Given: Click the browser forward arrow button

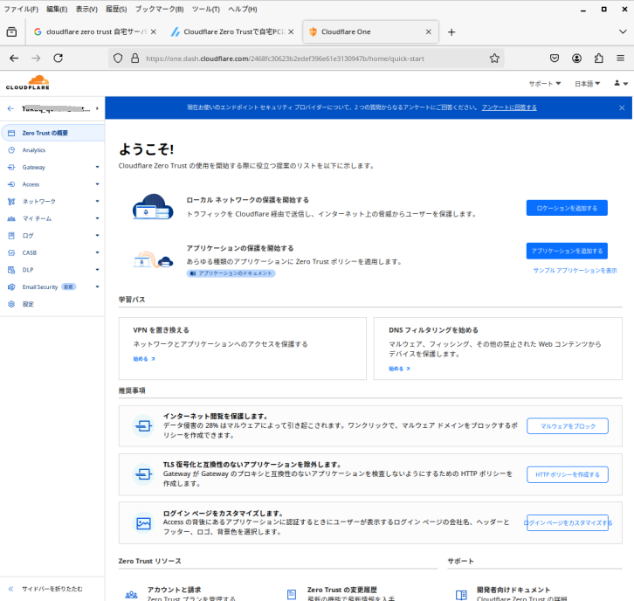Looking at the screenshot, I should click(36, 59).
